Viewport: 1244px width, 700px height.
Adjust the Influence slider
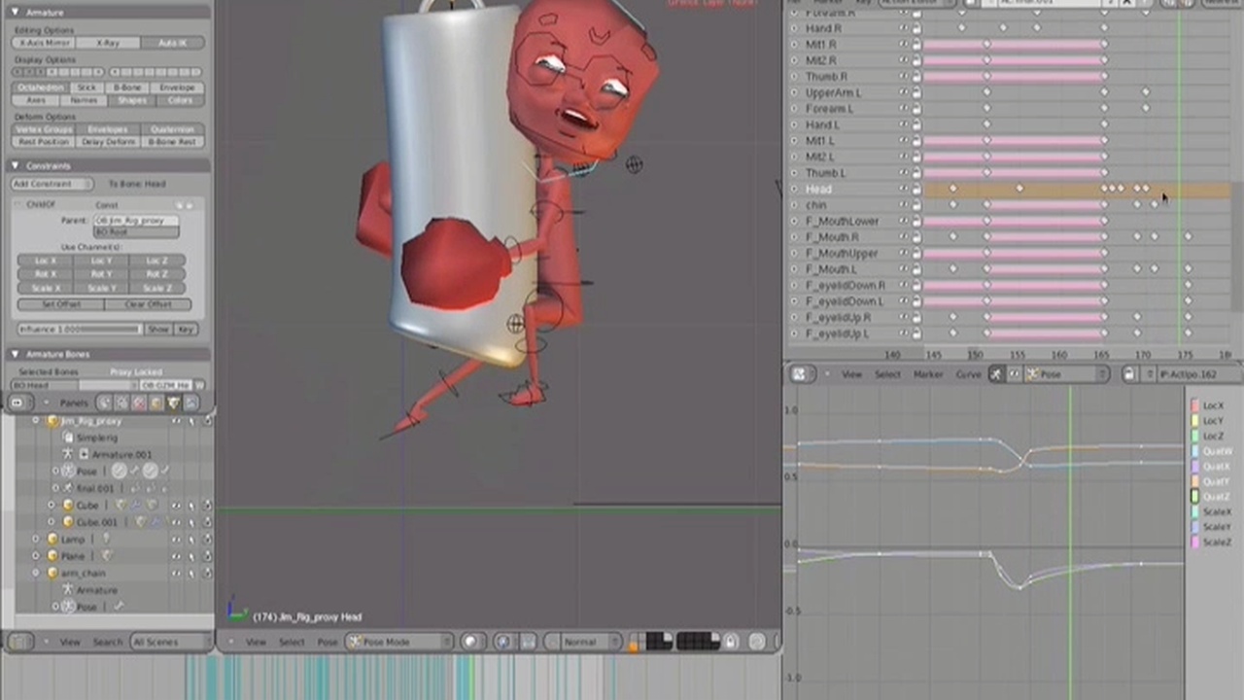point(80,330)
